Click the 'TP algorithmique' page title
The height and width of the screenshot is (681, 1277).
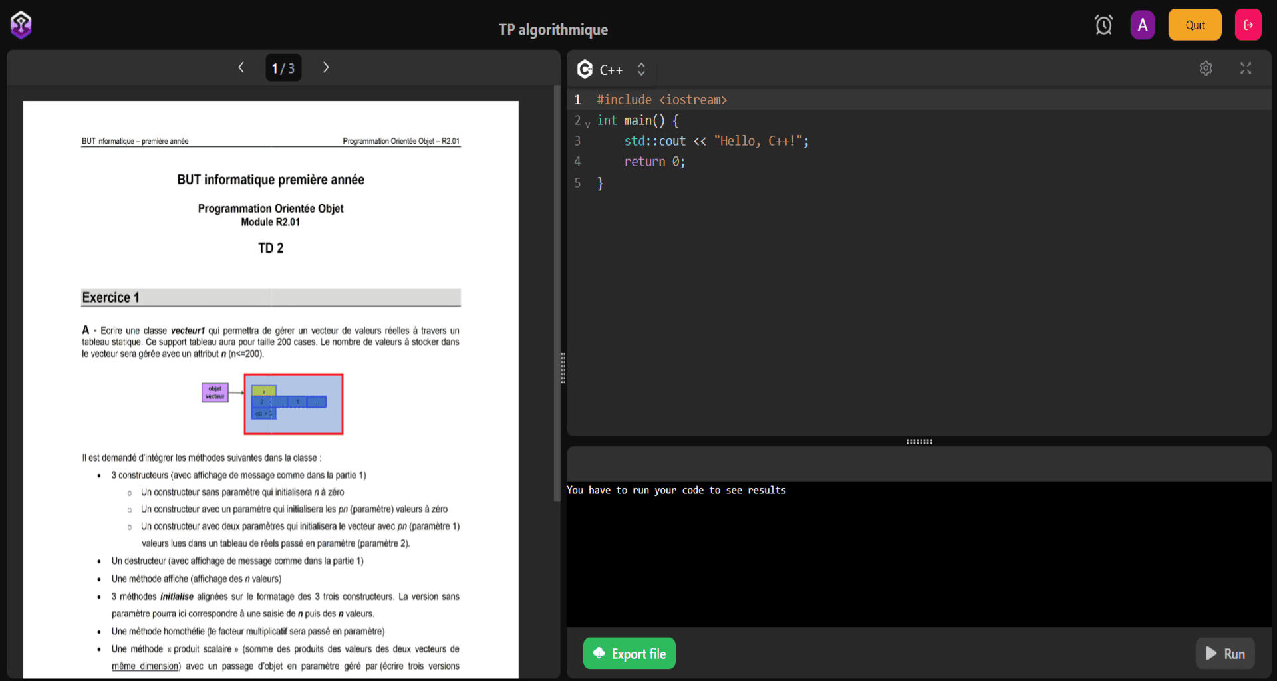(553, 29)
